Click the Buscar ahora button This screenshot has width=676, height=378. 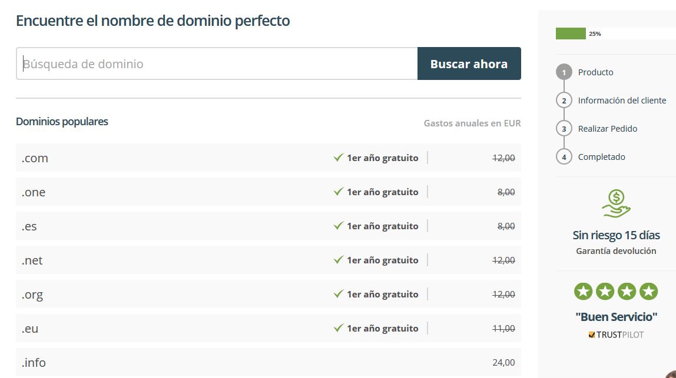pos(469,63)
